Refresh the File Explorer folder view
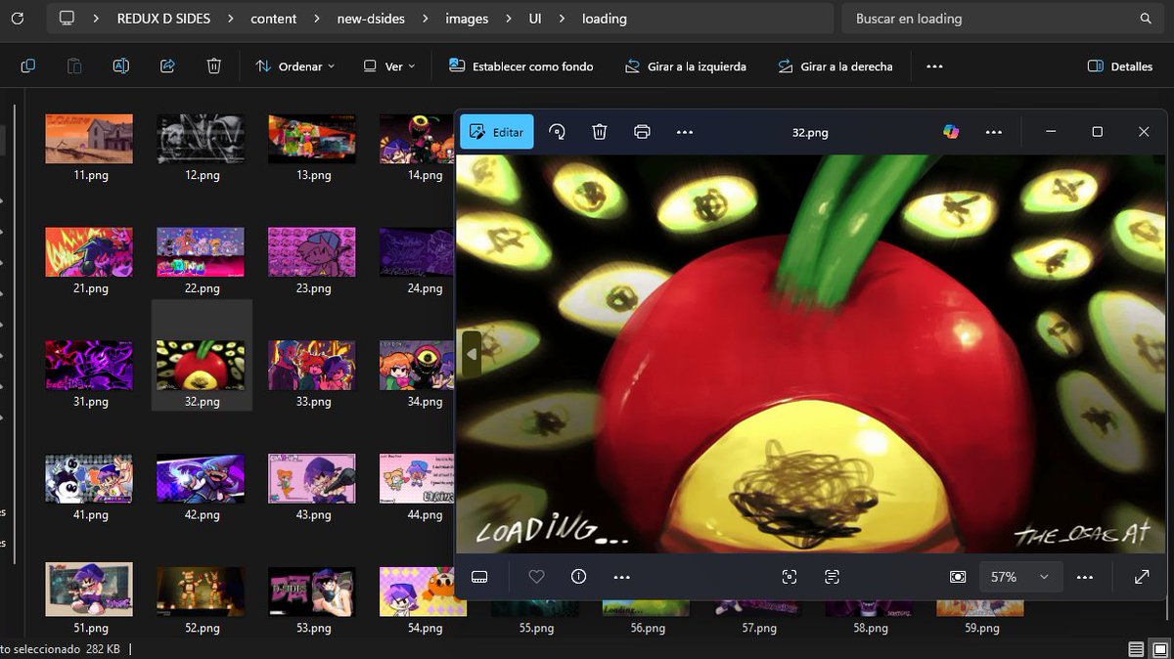The width and height of the screenshot is (1174, 659). click(x=17, y=19)
